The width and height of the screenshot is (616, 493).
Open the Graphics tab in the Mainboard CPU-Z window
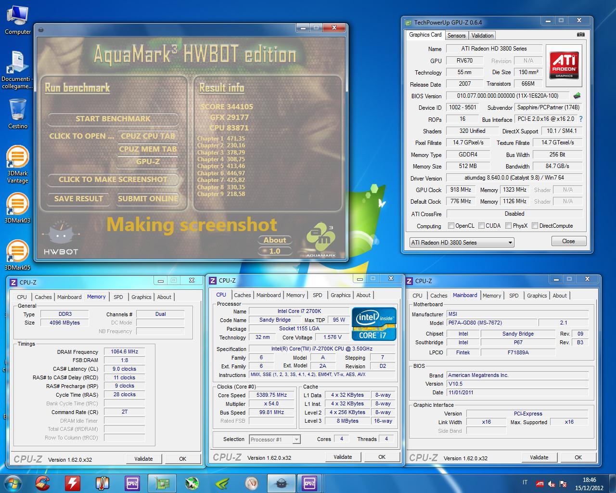pyautogui.click(x=537, y=296)
